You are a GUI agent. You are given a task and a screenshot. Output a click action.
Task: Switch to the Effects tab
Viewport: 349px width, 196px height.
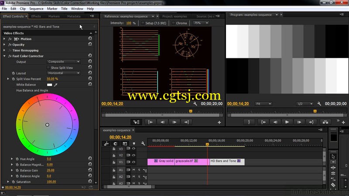36,16
